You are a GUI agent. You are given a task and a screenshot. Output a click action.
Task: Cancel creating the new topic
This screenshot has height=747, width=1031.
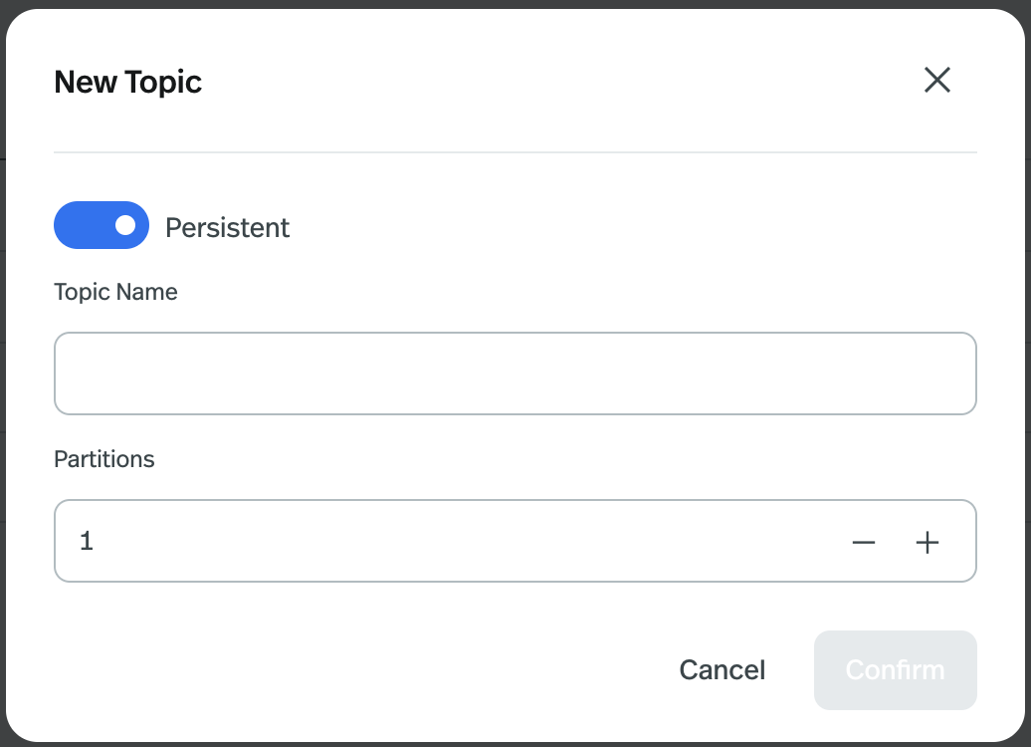click(x=722, y=669)
